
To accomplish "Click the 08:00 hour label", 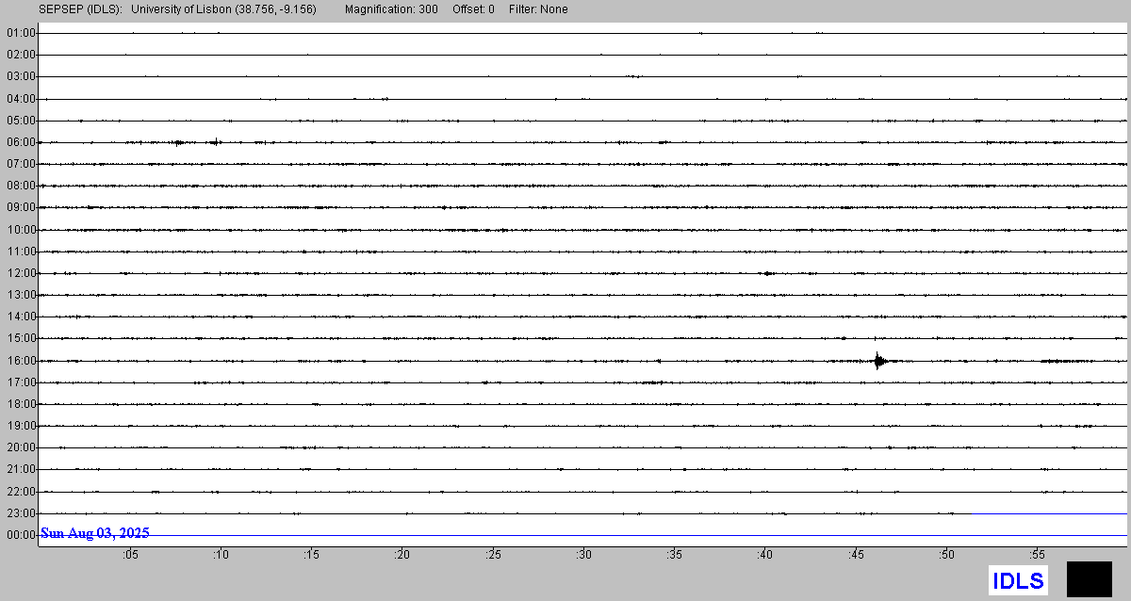I will point(21,186).
